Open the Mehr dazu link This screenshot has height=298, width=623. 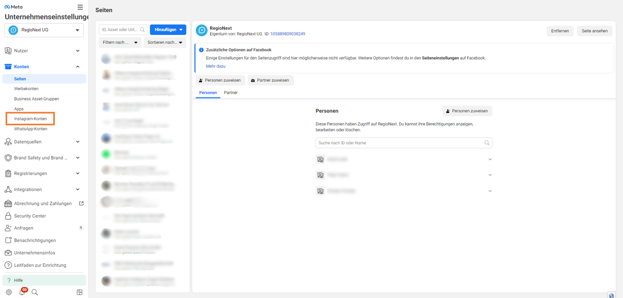pos(216,66)
